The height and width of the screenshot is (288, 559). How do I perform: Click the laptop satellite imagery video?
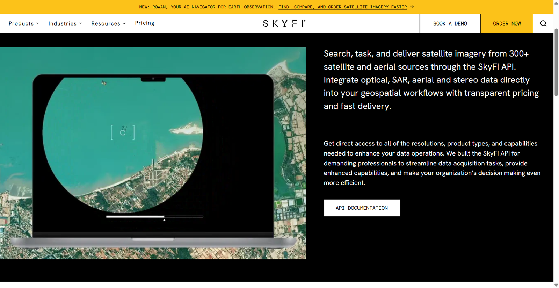point(153,153)
